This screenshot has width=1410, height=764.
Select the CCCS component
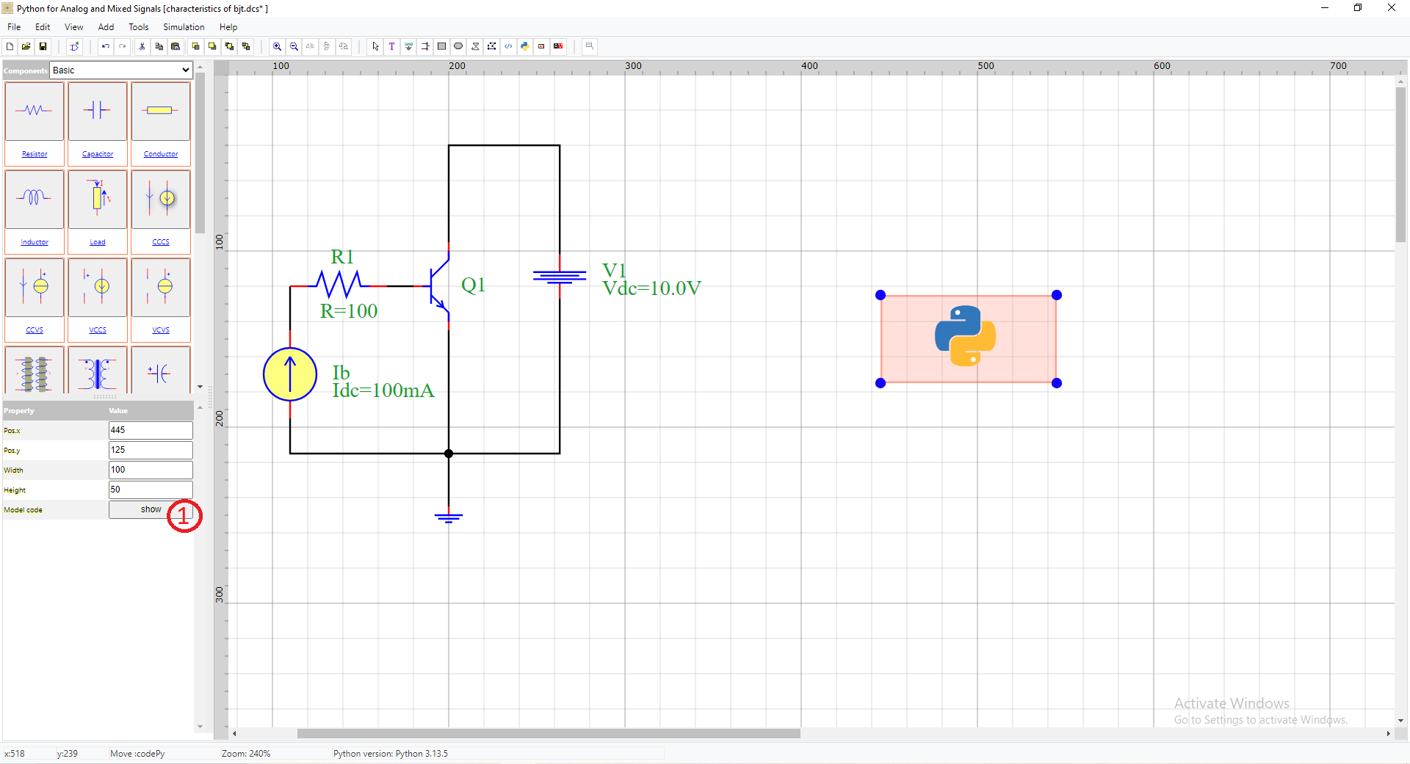coord(161,199)
